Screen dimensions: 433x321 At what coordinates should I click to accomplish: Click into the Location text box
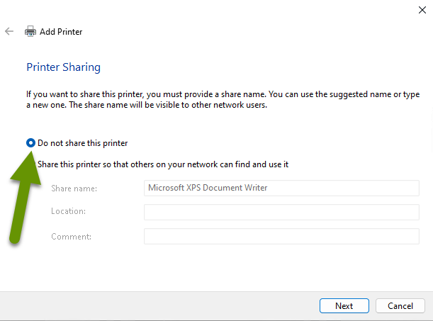(281, 212)
